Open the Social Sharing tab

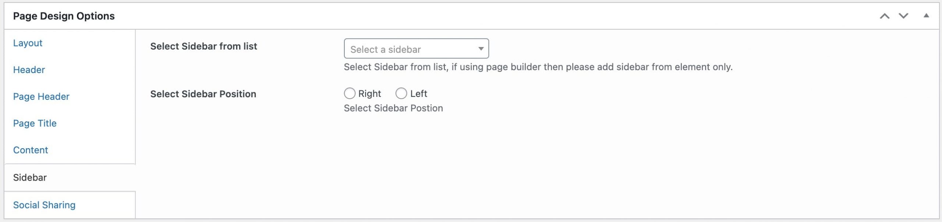(44, 205)
